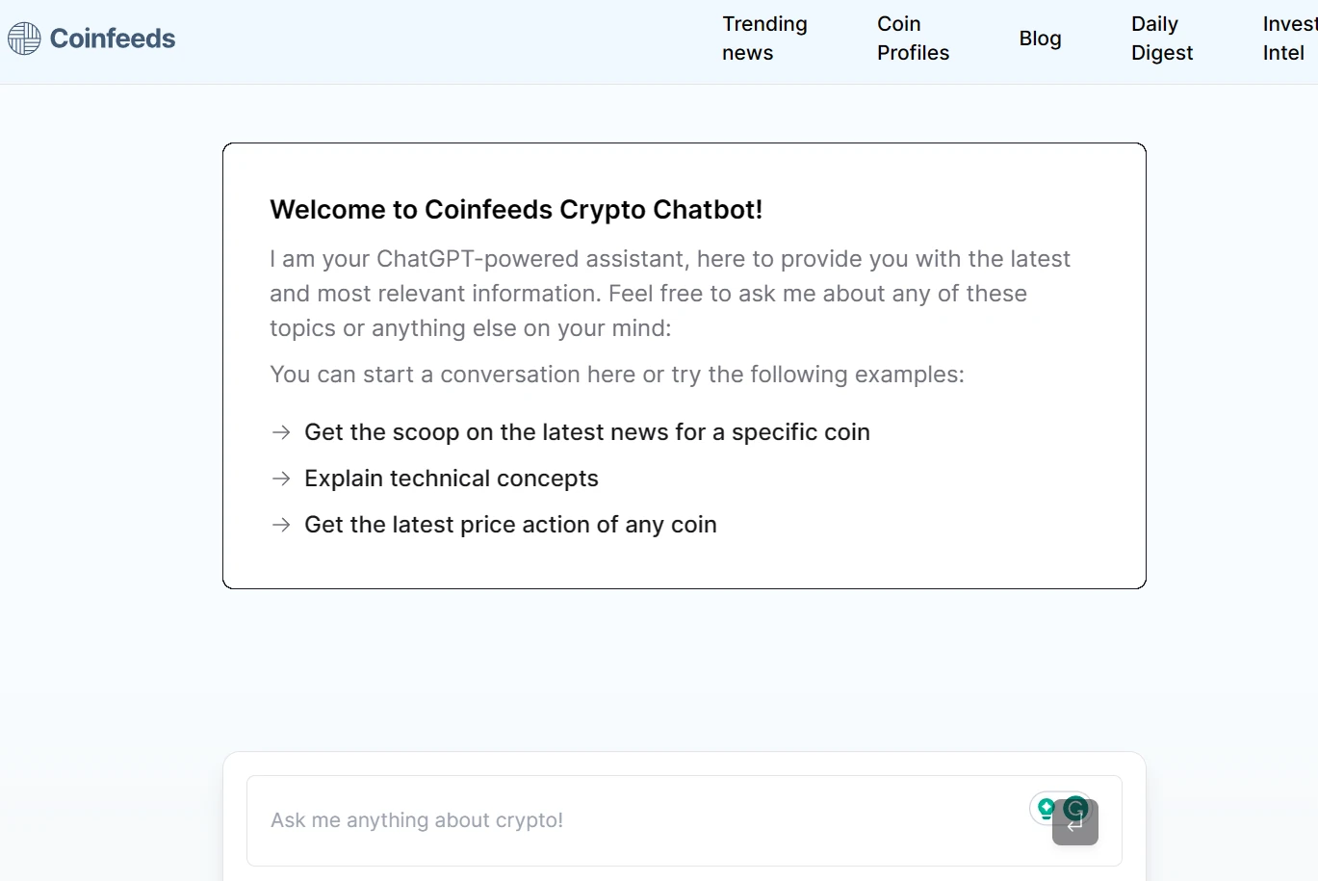The image size is (1318, 881).
Task: Pick the latest price action example
Action: [x=510, y=525]
